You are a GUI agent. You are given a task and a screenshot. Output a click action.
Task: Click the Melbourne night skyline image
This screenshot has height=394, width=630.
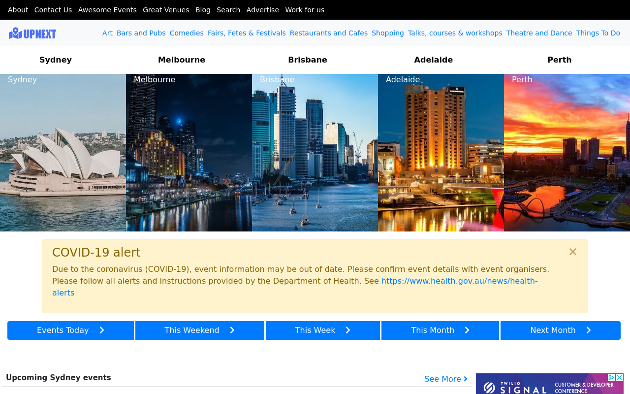pos(189,153)
